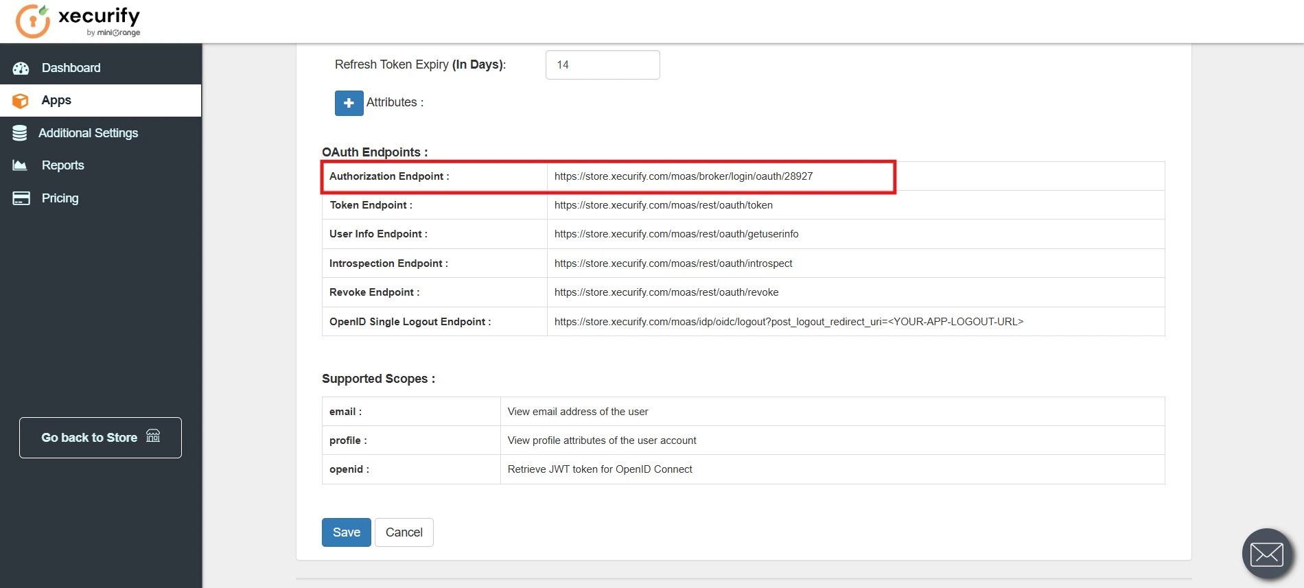The image size is (1304, 588).
Task: Click the profile scope row label
Action: tap(348, 440)
